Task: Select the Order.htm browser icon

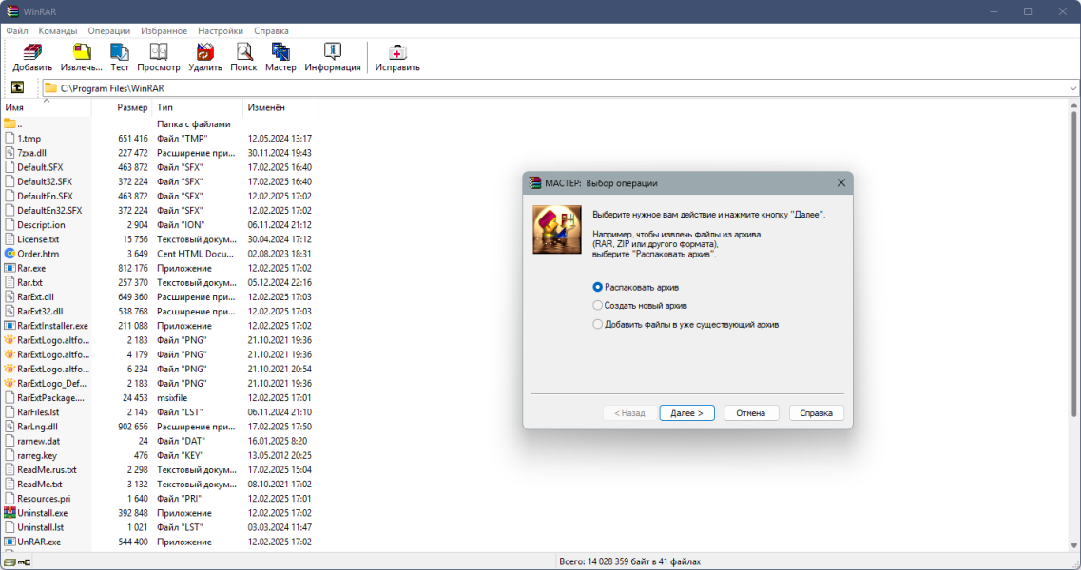Action: [10, 254]
